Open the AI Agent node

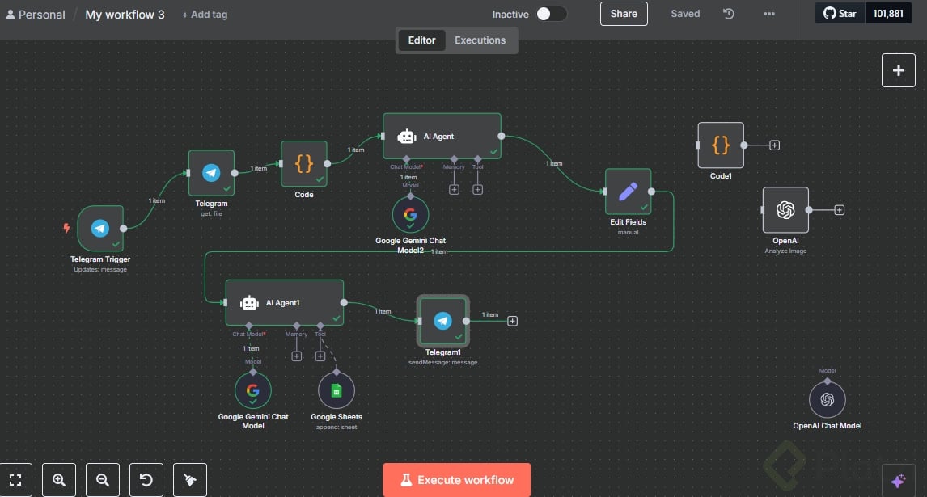click(442, 136)
